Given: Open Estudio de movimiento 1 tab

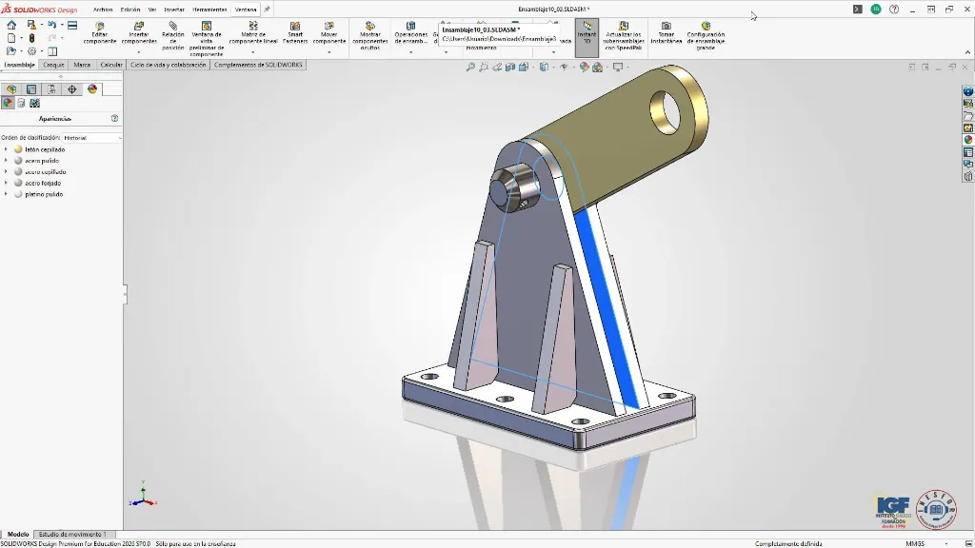Looking at the screenshot, I should [72, 535].
